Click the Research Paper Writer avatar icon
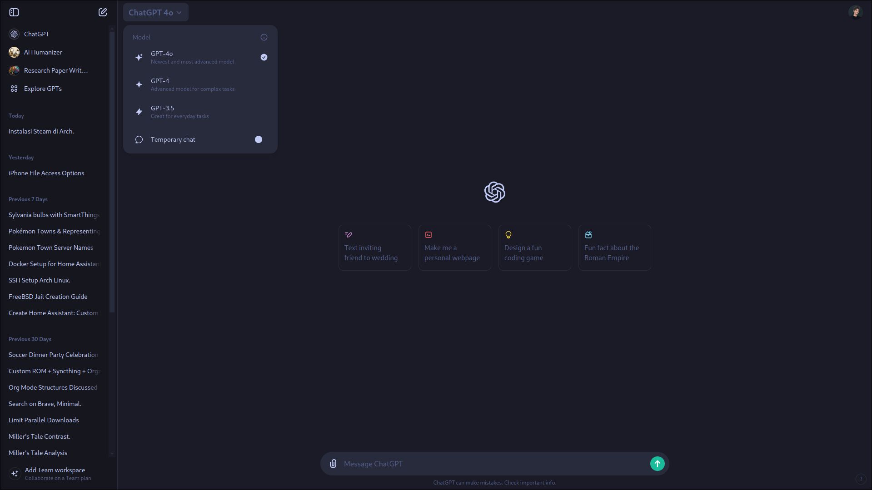The image size is (872, 490). [x=14, y=70]
